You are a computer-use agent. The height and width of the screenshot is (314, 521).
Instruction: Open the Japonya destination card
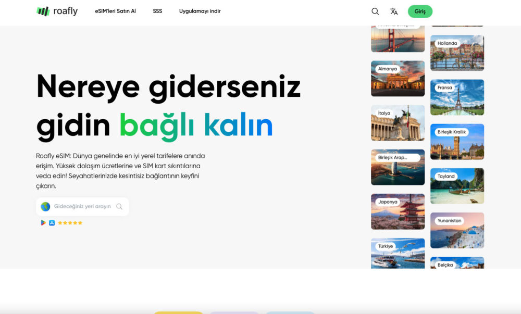pyautogui.click(x=398, y=211)
